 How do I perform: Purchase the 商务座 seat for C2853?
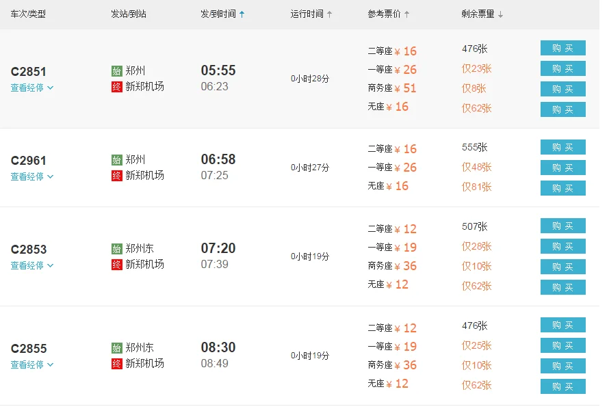[x=562, y=267]
